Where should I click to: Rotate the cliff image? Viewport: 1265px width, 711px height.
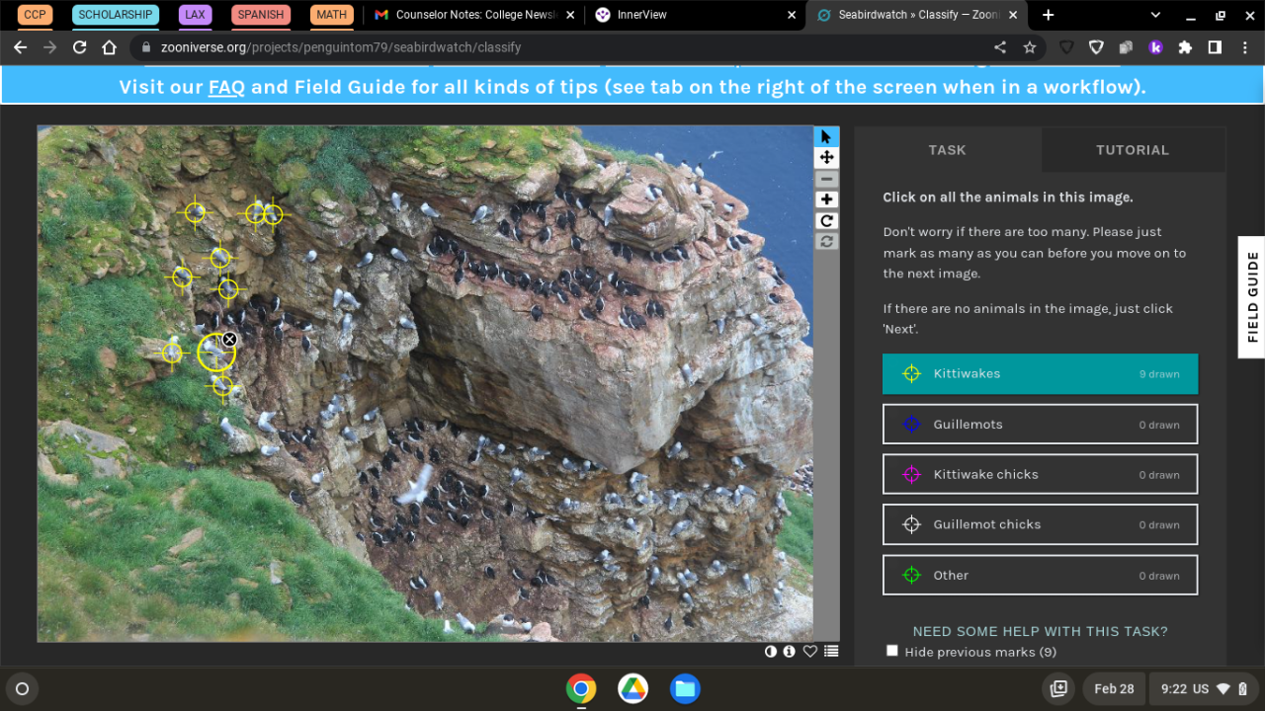(x=826, y=221)
